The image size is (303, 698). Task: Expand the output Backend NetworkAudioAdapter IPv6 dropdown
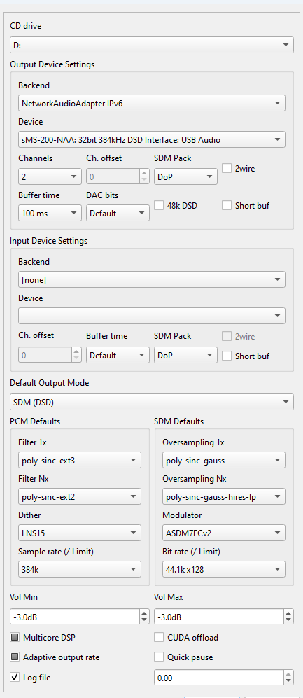(x=151, y=104)
